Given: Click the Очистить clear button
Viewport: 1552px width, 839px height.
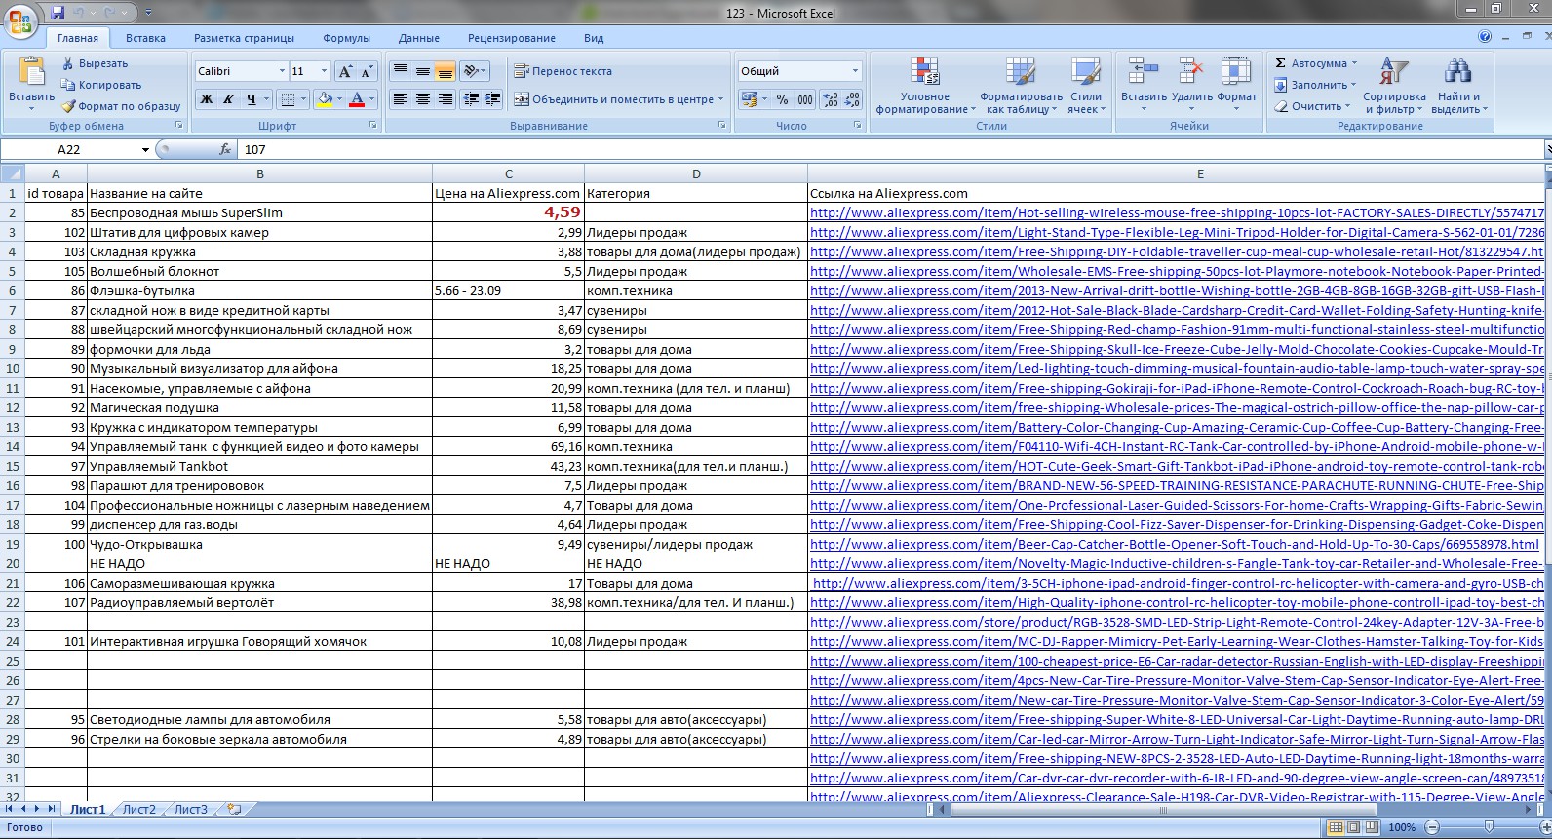Looking at the screenshot, I should tap(1311, 106).
